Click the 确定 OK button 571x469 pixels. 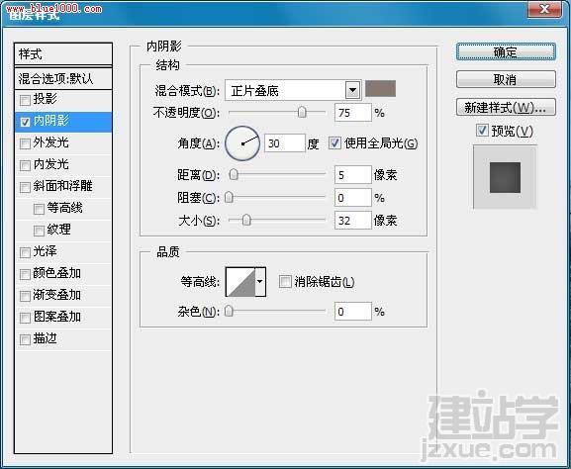pyautogui.click(x=506, y=52)
